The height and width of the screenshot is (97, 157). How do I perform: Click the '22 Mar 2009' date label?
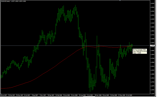pos(114,95)
